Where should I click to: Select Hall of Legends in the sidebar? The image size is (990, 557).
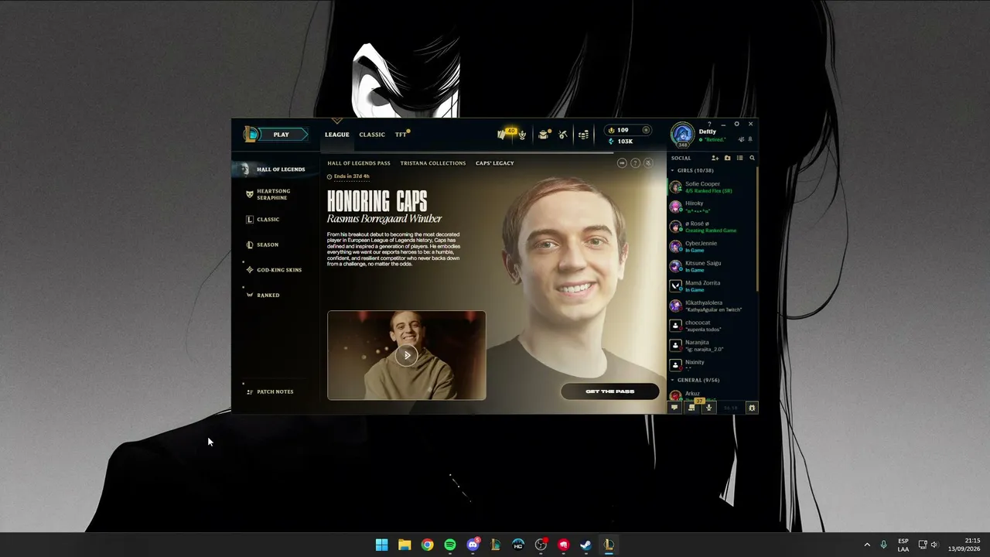point(275,169)
